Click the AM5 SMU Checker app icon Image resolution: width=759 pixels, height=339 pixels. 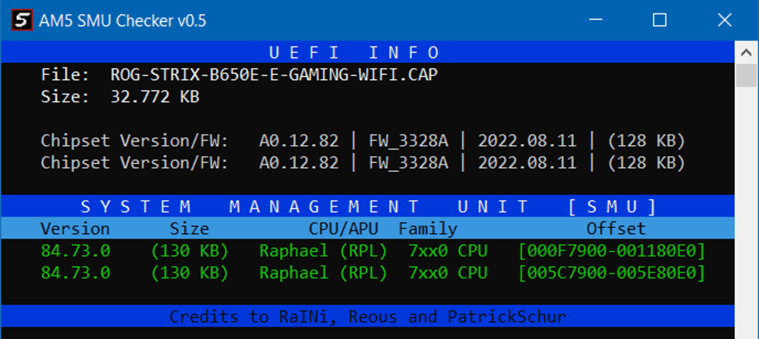click(22, 20)
